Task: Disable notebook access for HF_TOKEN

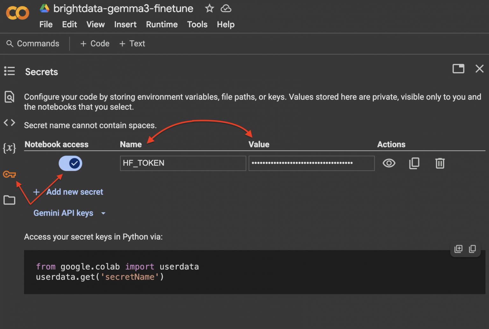Action: point(70,163)
